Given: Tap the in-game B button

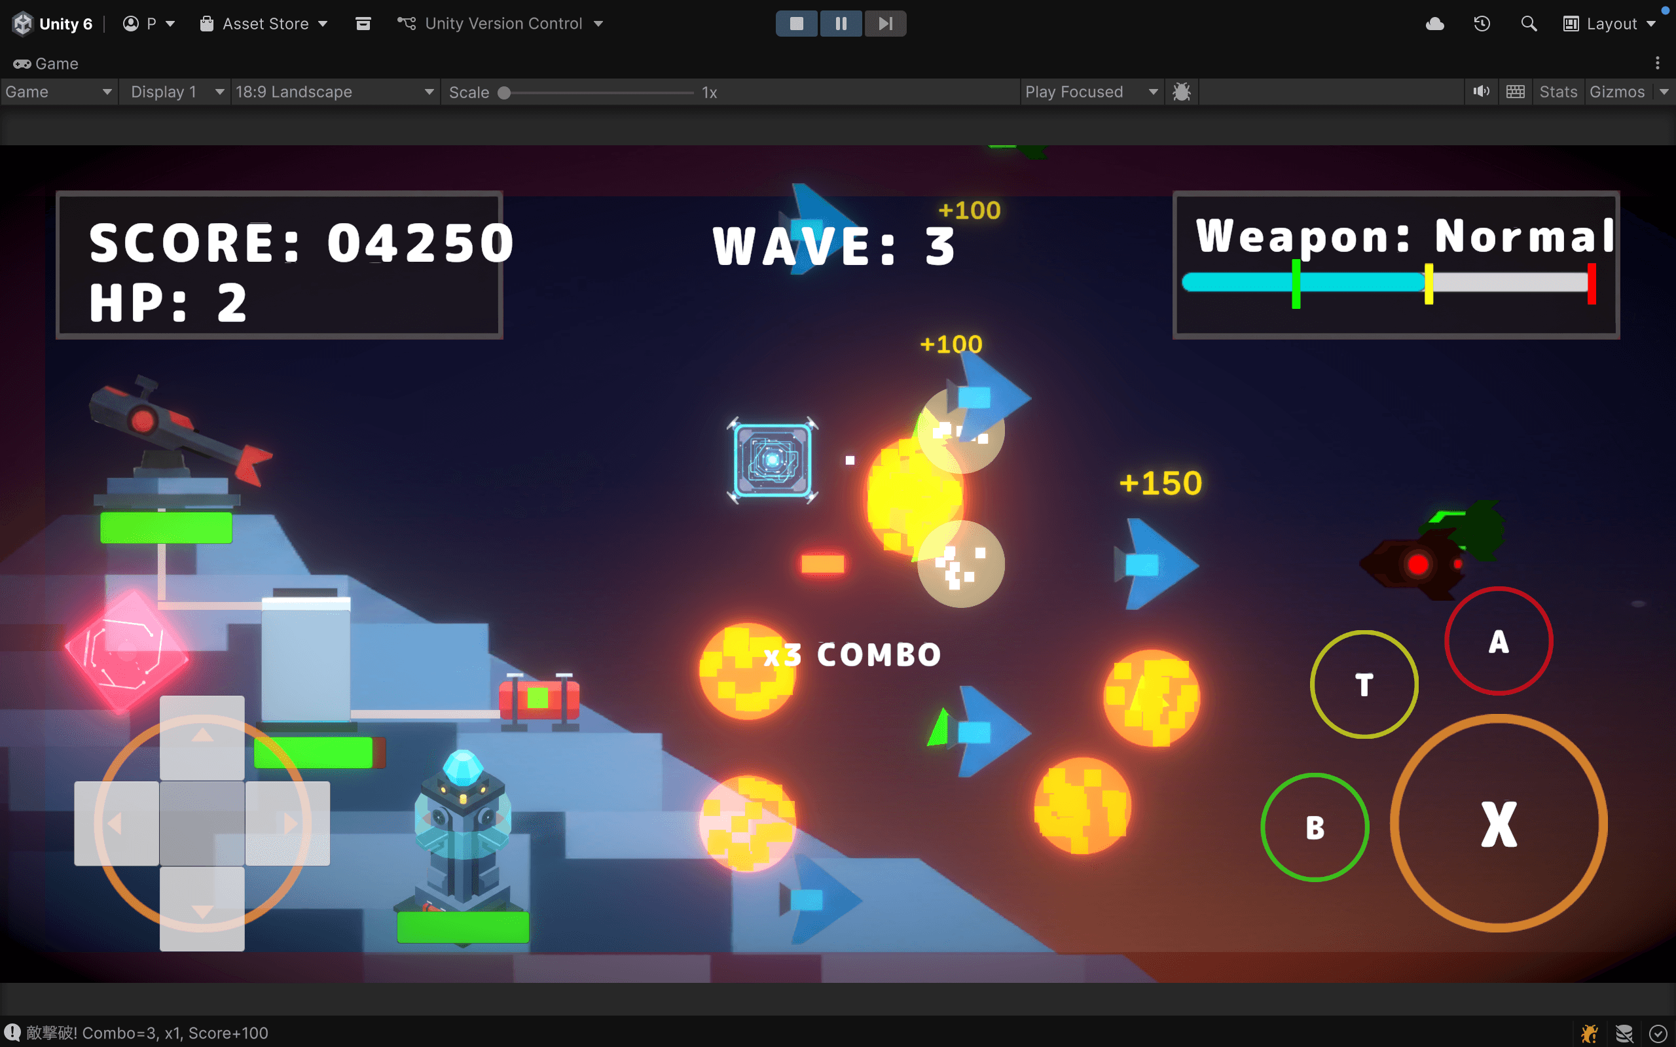Looking at the screenshot, I should 1315,828.
